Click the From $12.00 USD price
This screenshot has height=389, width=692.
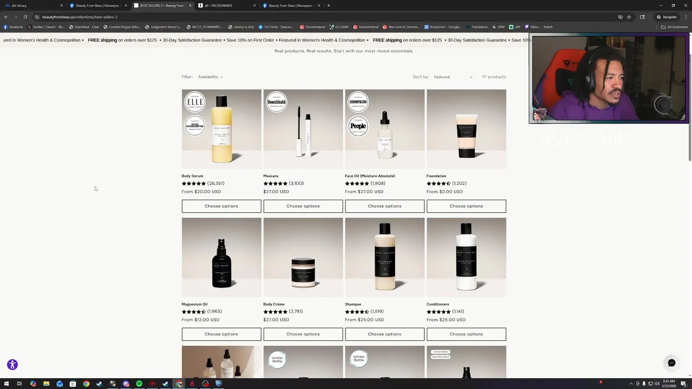click(x=201, y=320)
